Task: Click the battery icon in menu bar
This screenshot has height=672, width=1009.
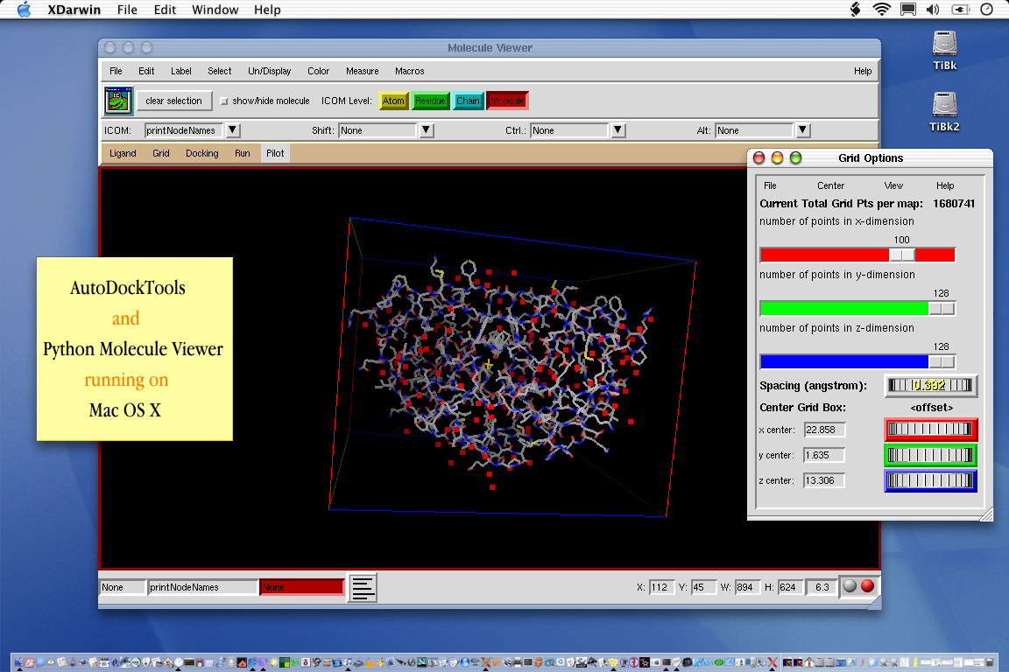Action: pos(960,10)
